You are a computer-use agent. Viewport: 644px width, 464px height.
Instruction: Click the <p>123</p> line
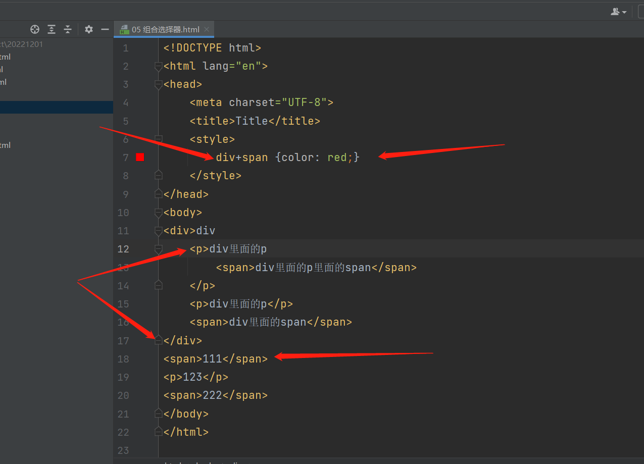tap(196, 377)
